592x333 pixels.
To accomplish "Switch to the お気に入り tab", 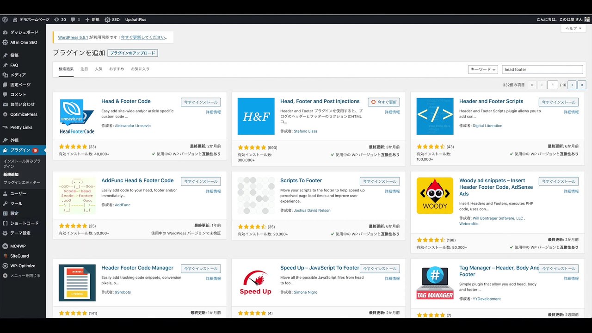I will pyautogui.click(x=140, y=69).
